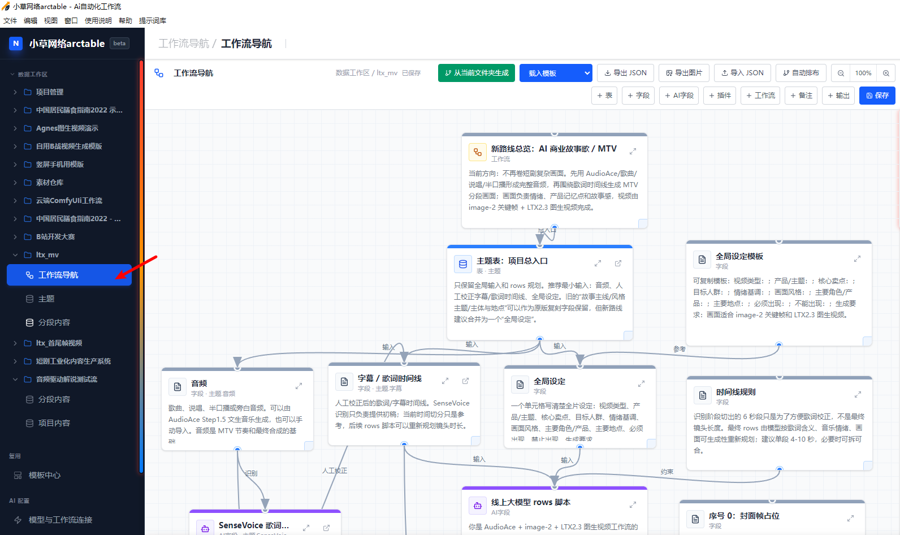The width and height of the screenshot is (900, 535).
Task: Expand the 字幕 / 歌词时间线 node
Action: [445, 381]
